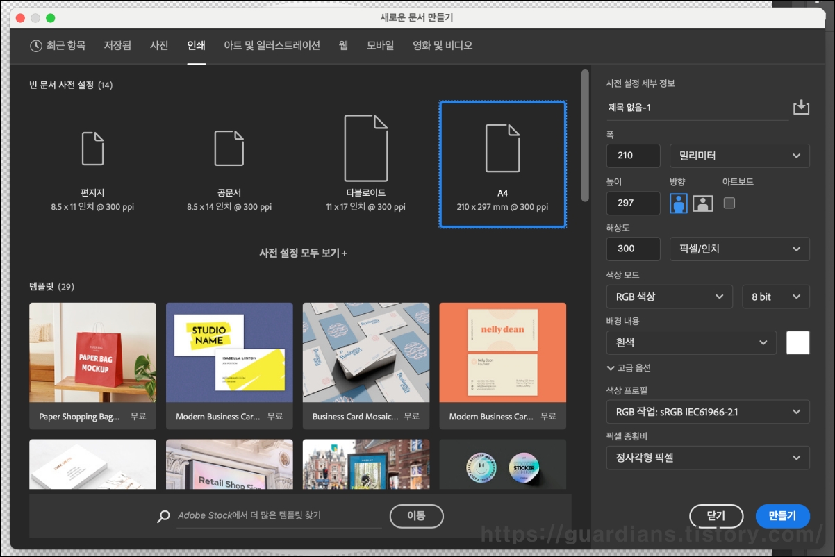Click the '210 x 297 mm @ 300 ppi' text

point(502,207)
